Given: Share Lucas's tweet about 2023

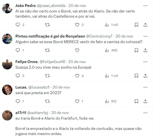Looking at the screenshot, I should pyautogui.click(x=145, y=101).
